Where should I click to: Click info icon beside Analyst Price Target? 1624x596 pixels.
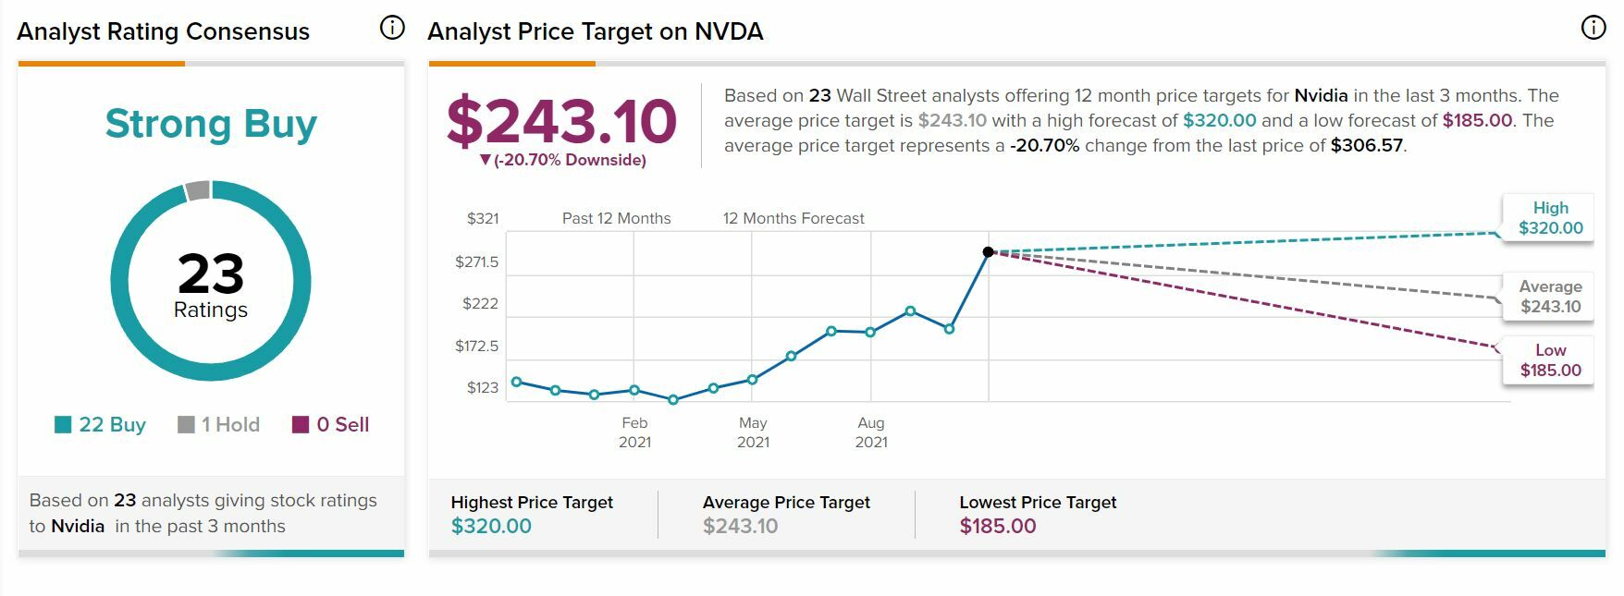(x=1593, y=29)
